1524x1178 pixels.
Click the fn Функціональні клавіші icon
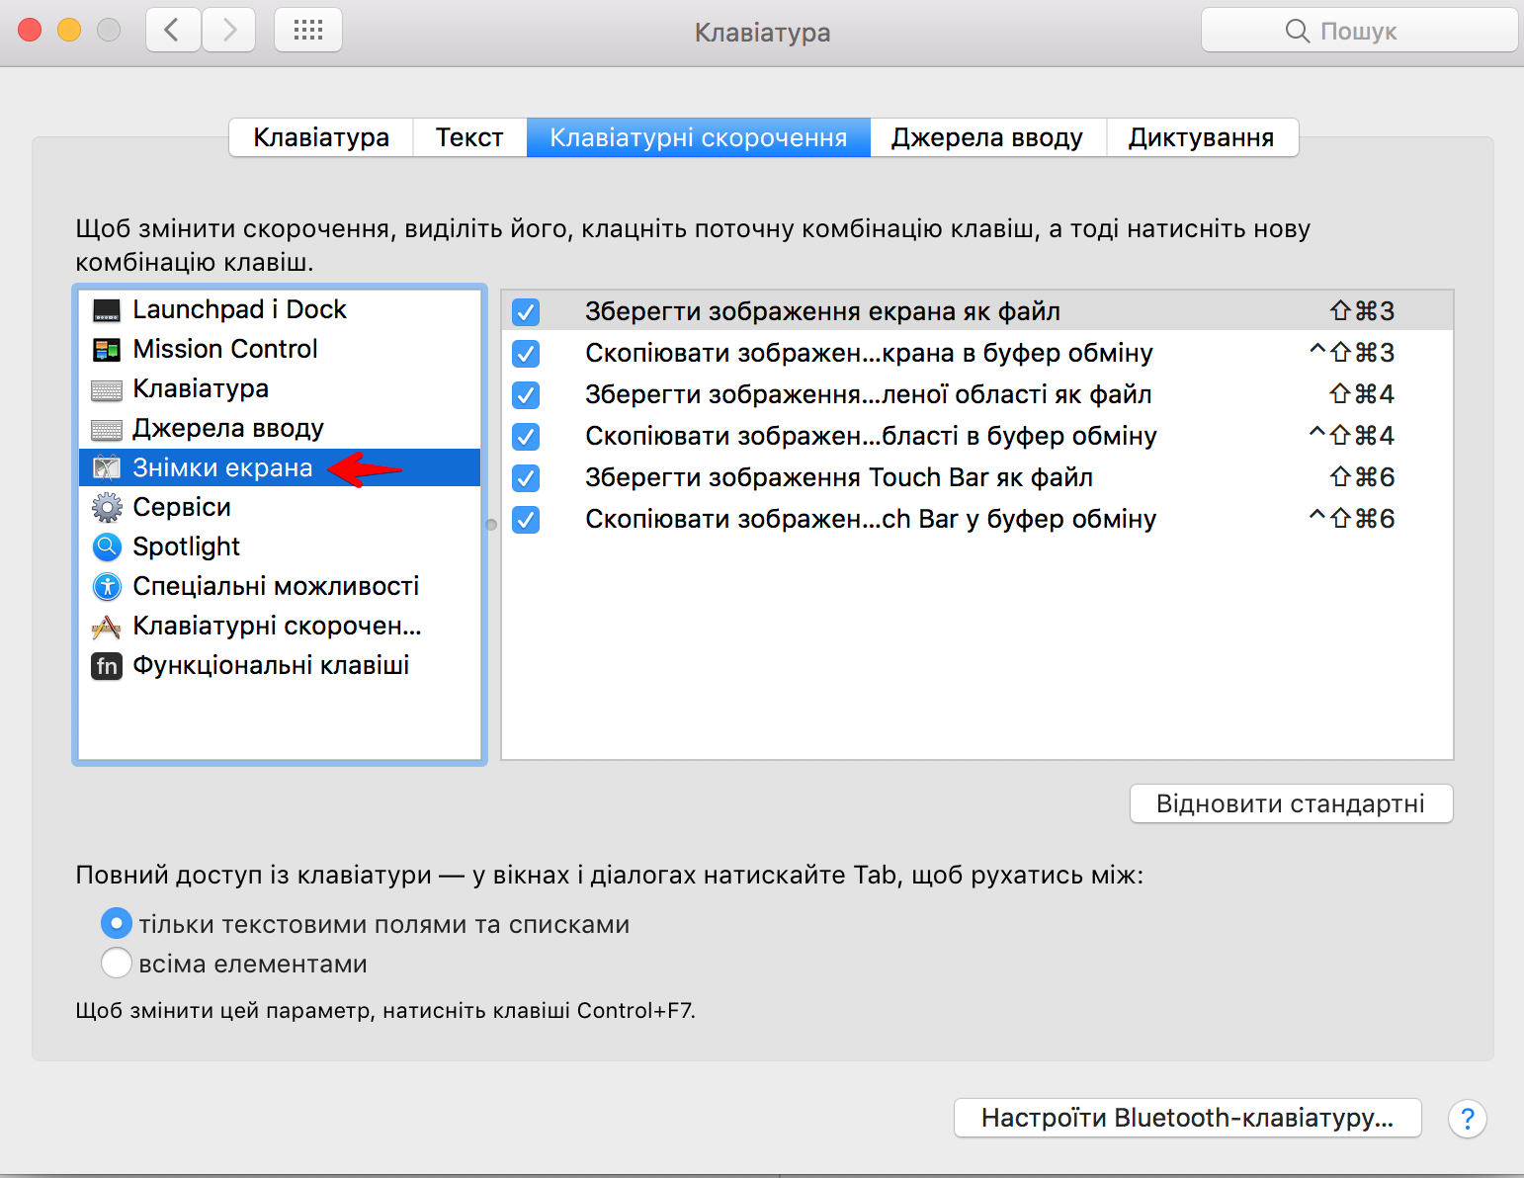[107, 666]
